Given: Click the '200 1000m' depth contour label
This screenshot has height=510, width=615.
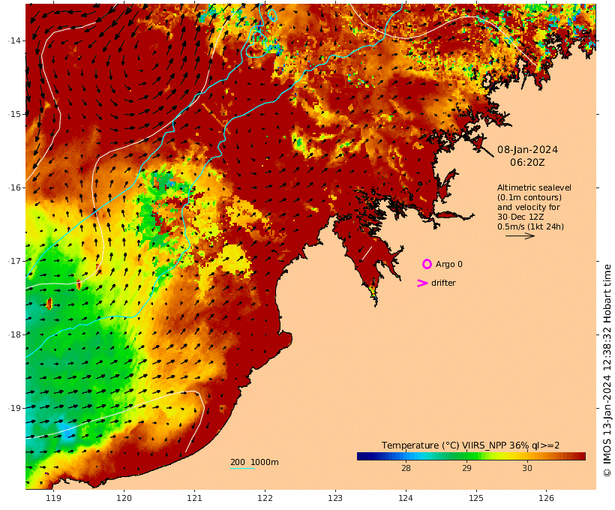Looking at the screenshot, I should click(254, 462).
